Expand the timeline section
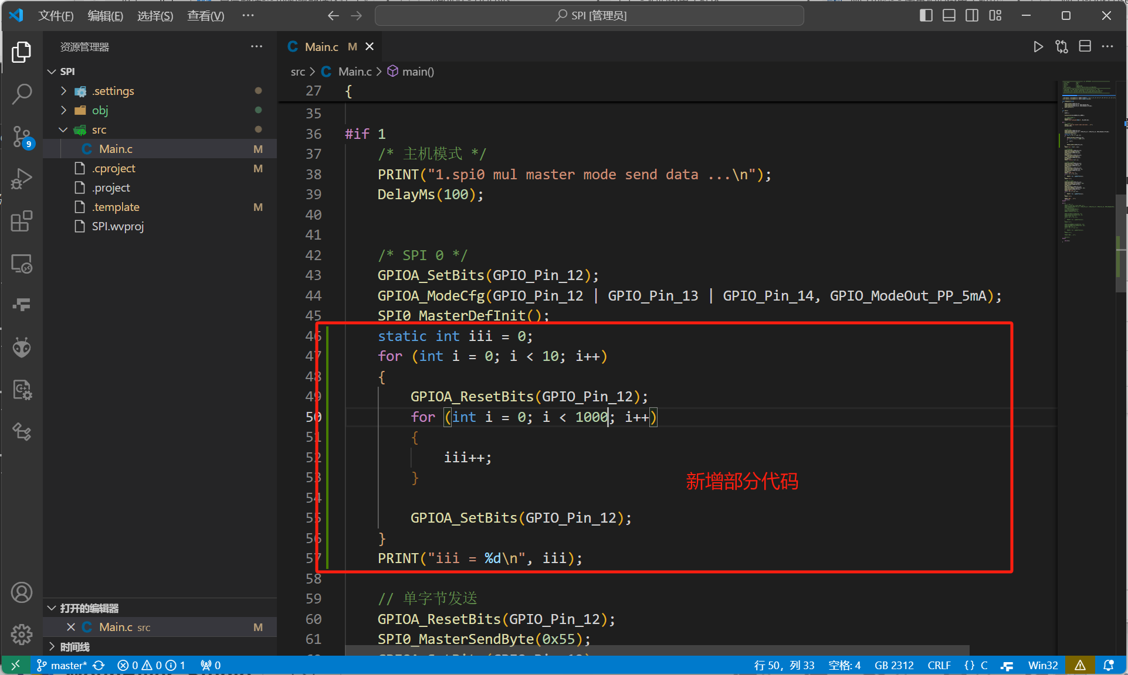Image resolution: width=1128 pixels, height=675 pixels. (52, 647)
